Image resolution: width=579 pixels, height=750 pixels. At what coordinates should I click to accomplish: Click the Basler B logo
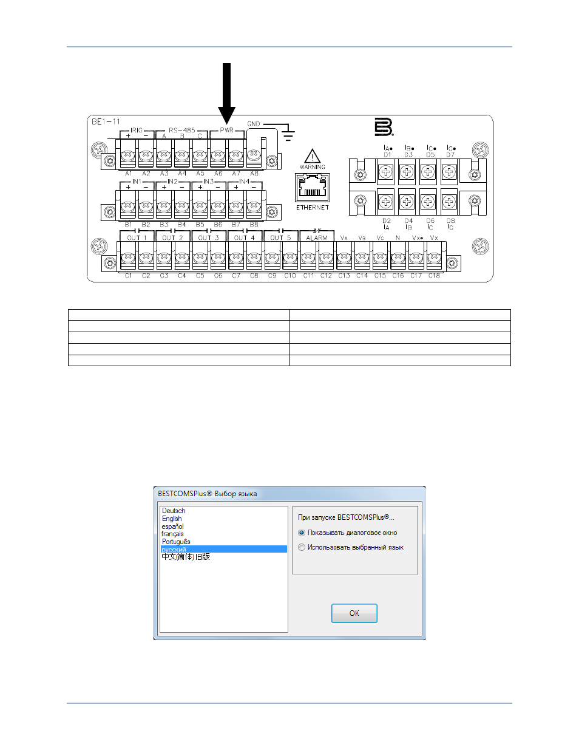coord(384,127)
